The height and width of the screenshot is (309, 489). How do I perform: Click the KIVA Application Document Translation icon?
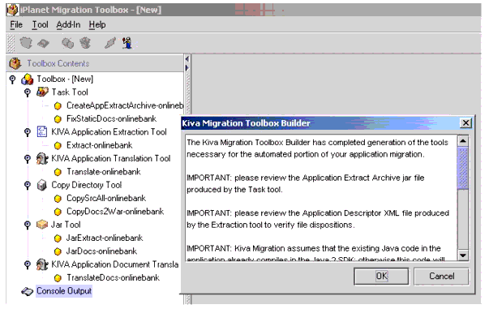tap(42, 264)
